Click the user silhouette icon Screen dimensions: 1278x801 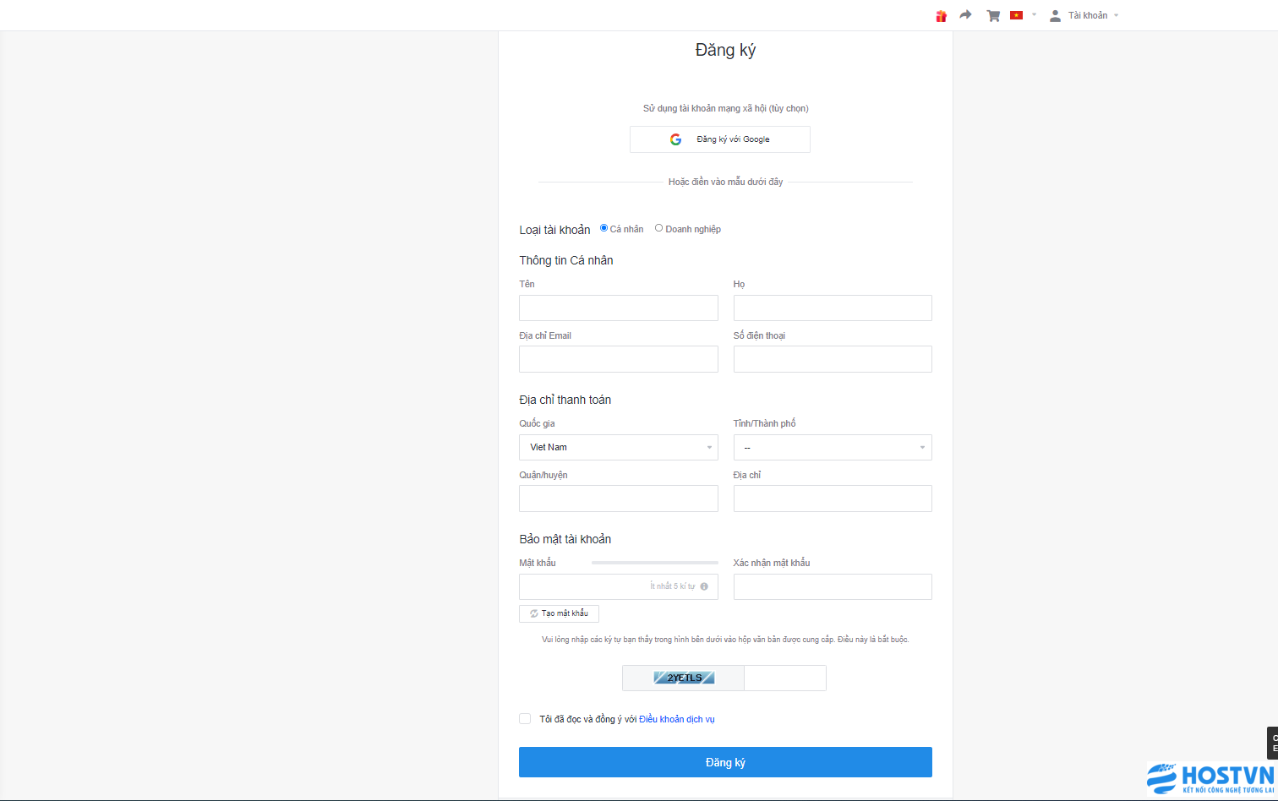pos(1055,15)
